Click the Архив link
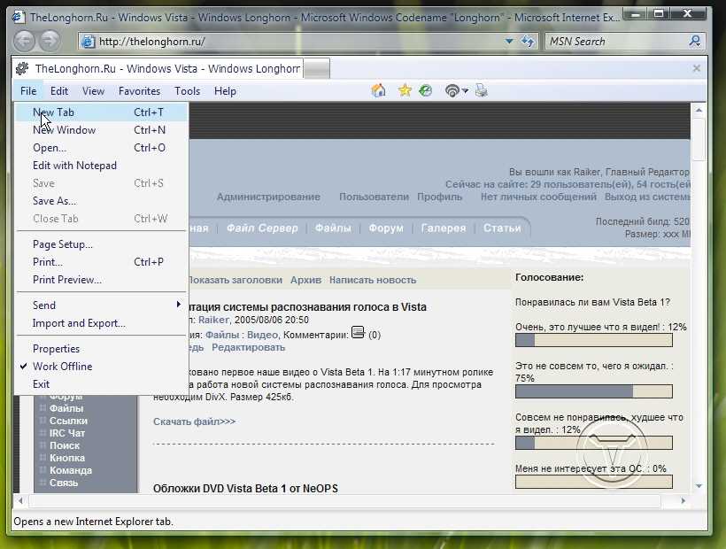The image size is (726, 549). [x=305, y=280]
